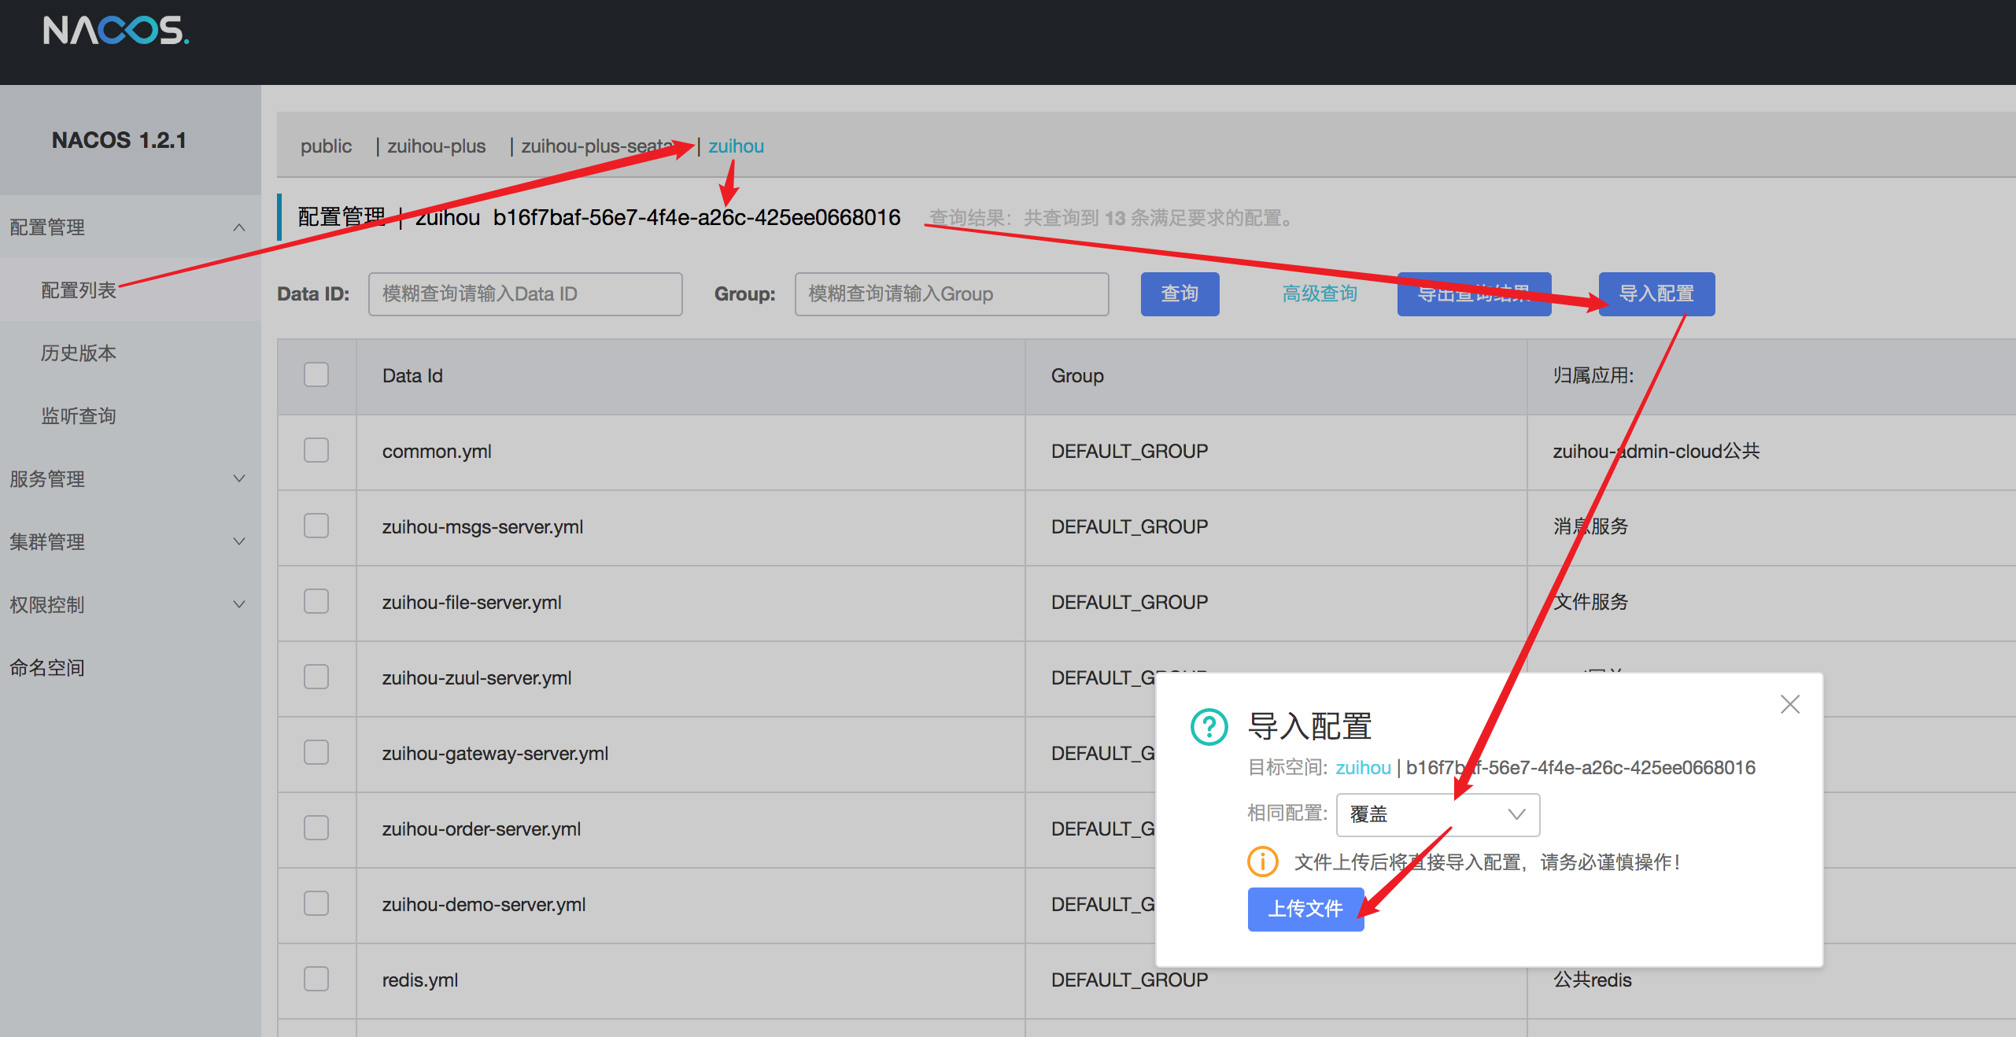The image size is (2016, 1037).
Task: Switch to the public namespace tab
Action: (x=326, y=146)
